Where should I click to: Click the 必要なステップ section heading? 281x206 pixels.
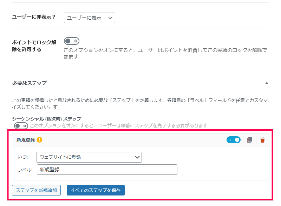coord(30,83)
